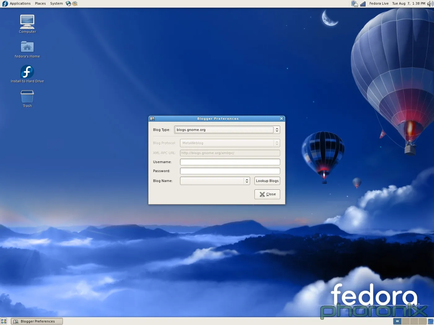Click the Fedora logo in top panel

coord(5,4)
